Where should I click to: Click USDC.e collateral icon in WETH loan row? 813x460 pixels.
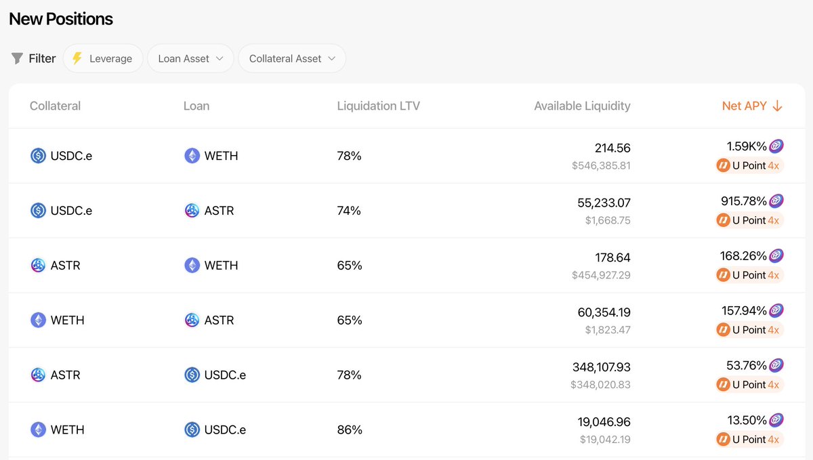coord(39,156)
